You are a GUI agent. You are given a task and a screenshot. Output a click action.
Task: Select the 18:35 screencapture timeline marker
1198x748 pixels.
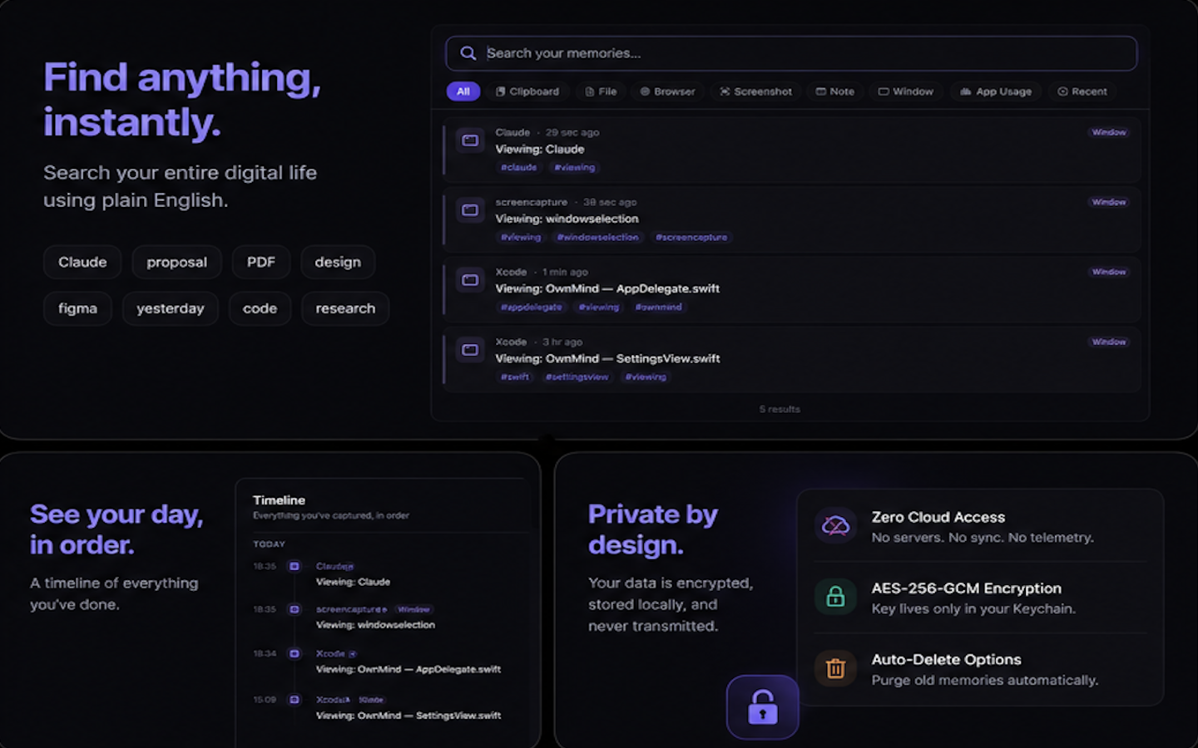(x=294, y=609)
